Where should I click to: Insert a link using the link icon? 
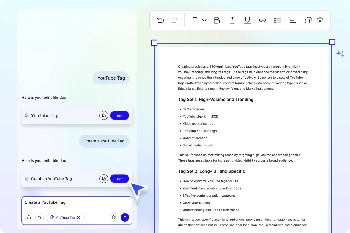262,20
